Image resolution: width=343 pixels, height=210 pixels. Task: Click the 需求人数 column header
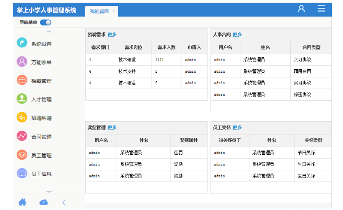(x=167, y=47)
